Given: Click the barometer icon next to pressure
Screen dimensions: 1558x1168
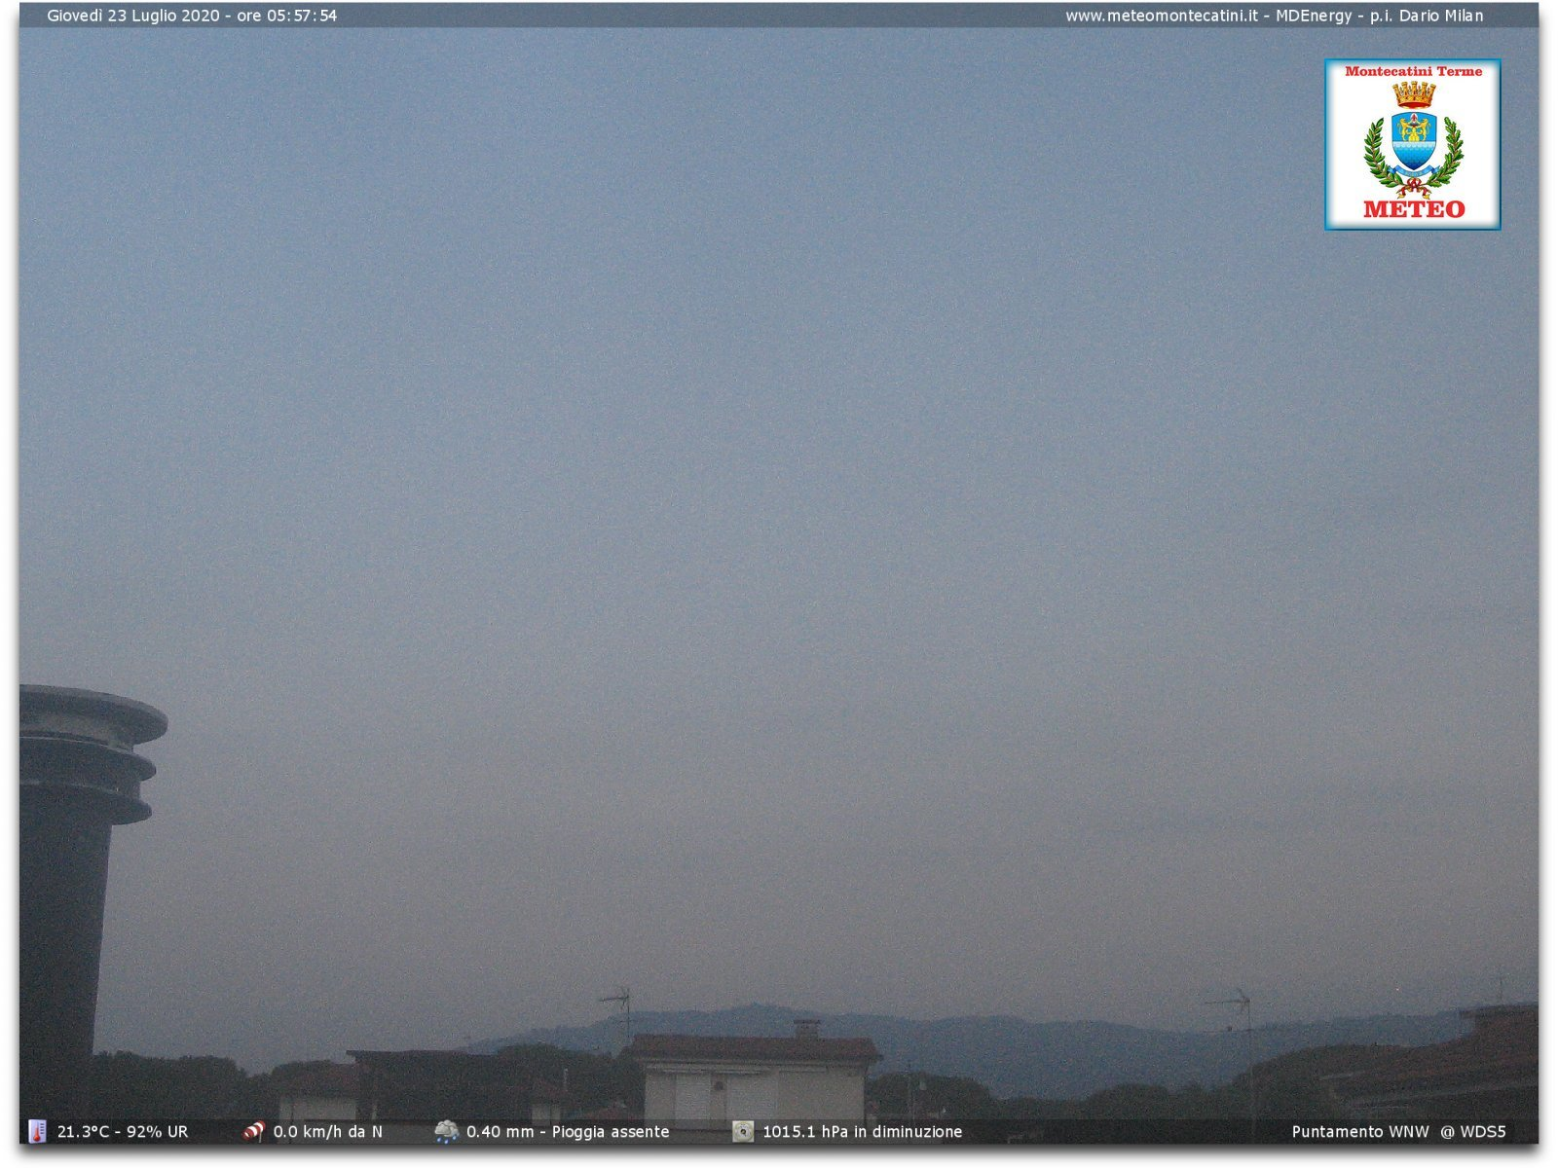Looking at the screenshot, I should tap(743, 1131).
